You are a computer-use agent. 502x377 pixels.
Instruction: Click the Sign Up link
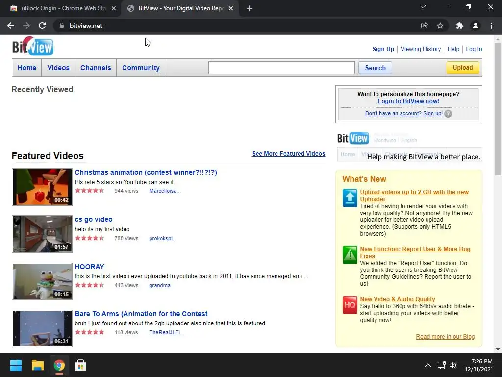(x=383, y=49)
